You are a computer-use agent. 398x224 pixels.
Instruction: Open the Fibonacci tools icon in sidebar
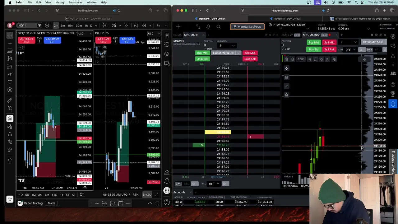10,51
